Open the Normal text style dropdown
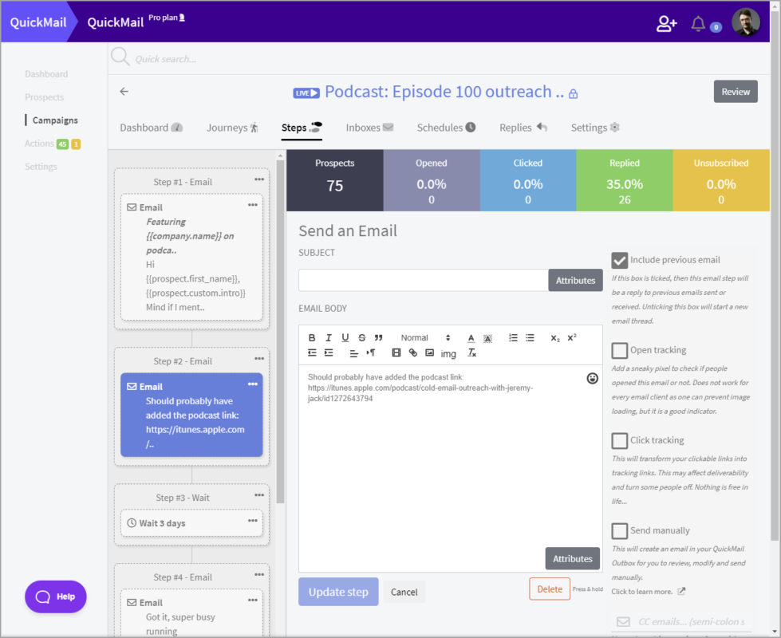 tap(425, 338)
